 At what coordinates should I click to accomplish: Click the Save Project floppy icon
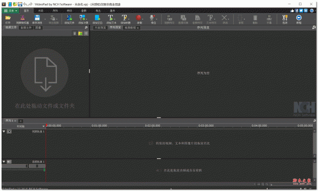tap(37, 18)
